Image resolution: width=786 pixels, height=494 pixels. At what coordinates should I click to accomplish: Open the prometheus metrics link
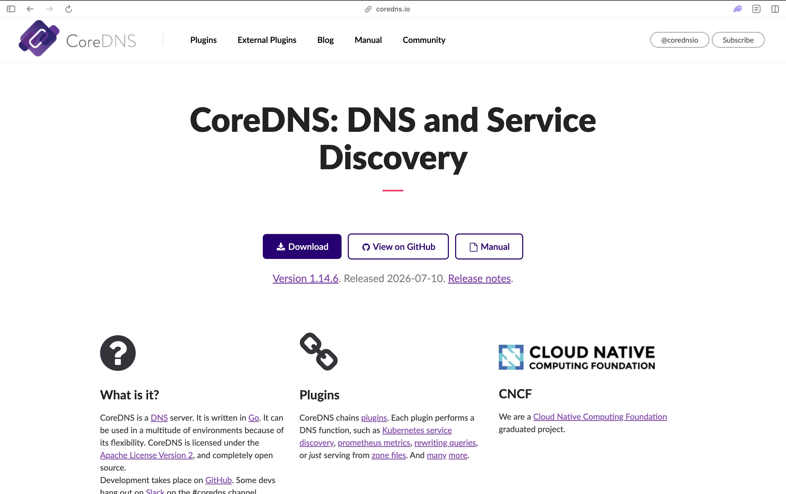point(374,443)
